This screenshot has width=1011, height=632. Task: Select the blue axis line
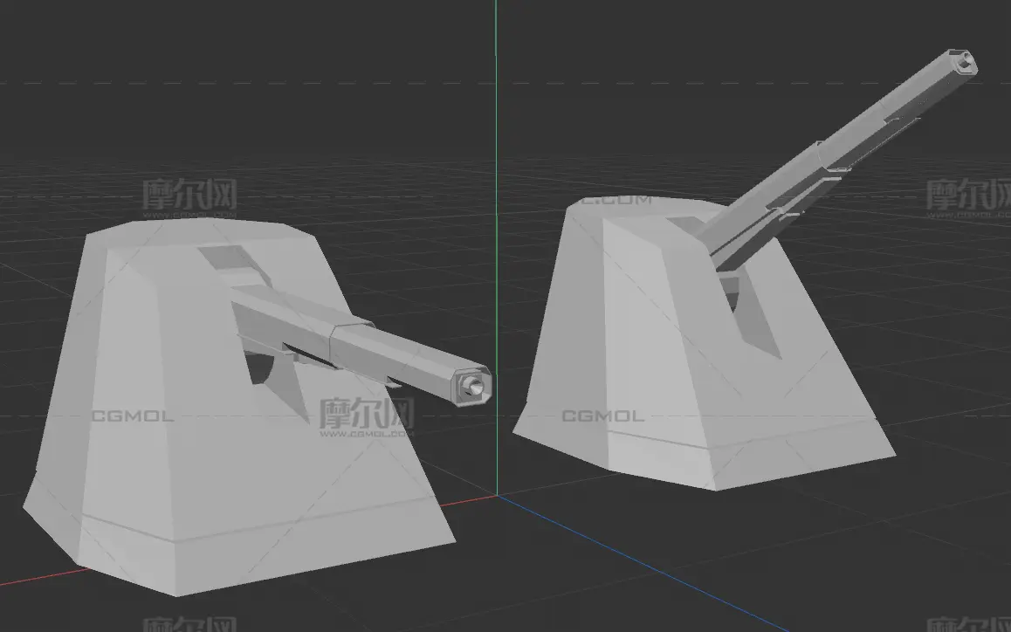629,559
